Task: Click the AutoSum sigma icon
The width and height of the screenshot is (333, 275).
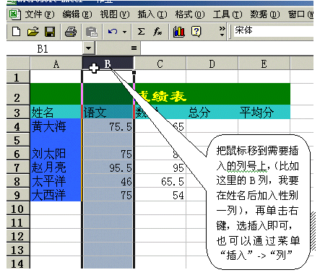Action: click(141, 32)
